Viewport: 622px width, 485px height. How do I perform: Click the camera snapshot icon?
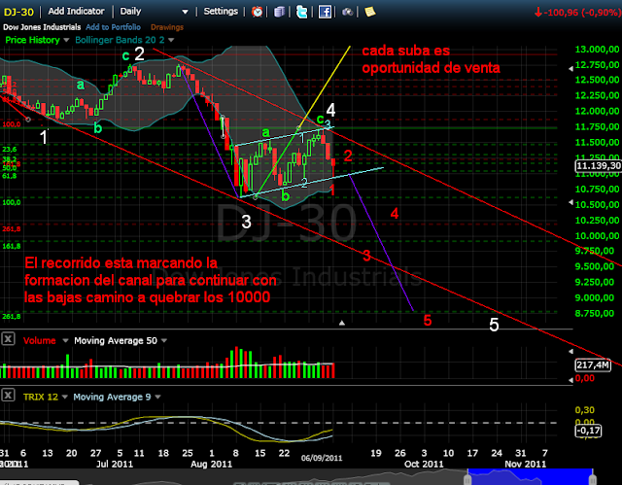click(x=348, y=12)
